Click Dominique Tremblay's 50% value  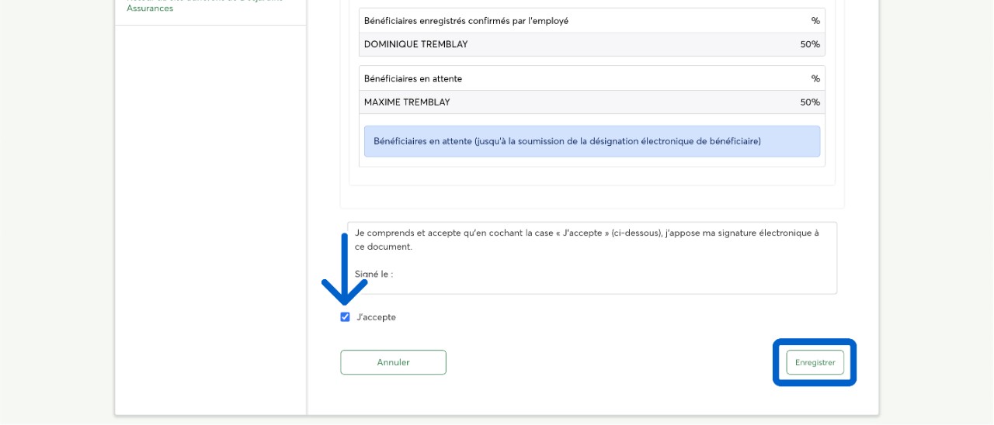point(810,44)
